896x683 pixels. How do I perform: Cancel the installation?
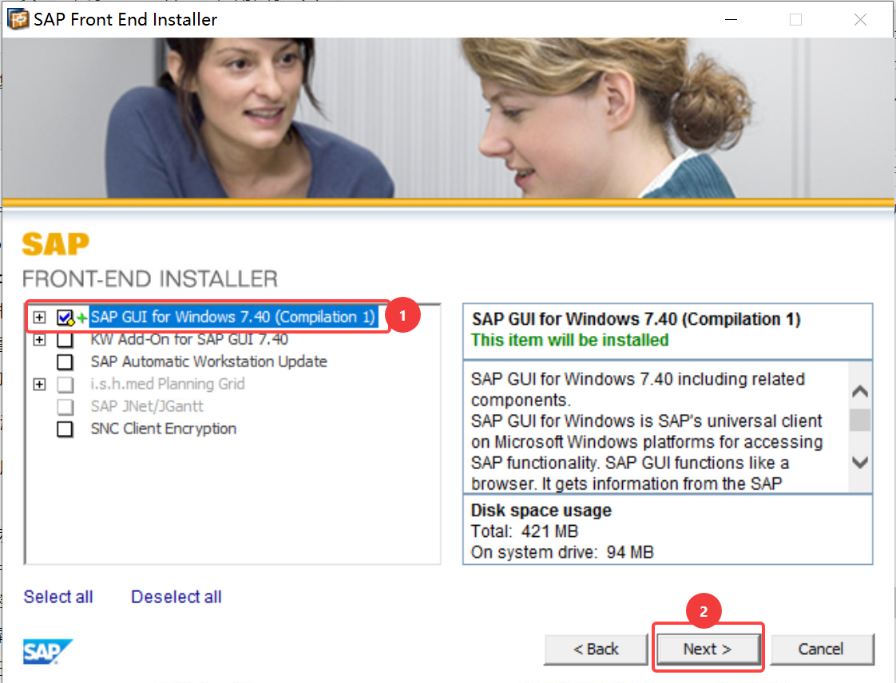tap(821, 649)
